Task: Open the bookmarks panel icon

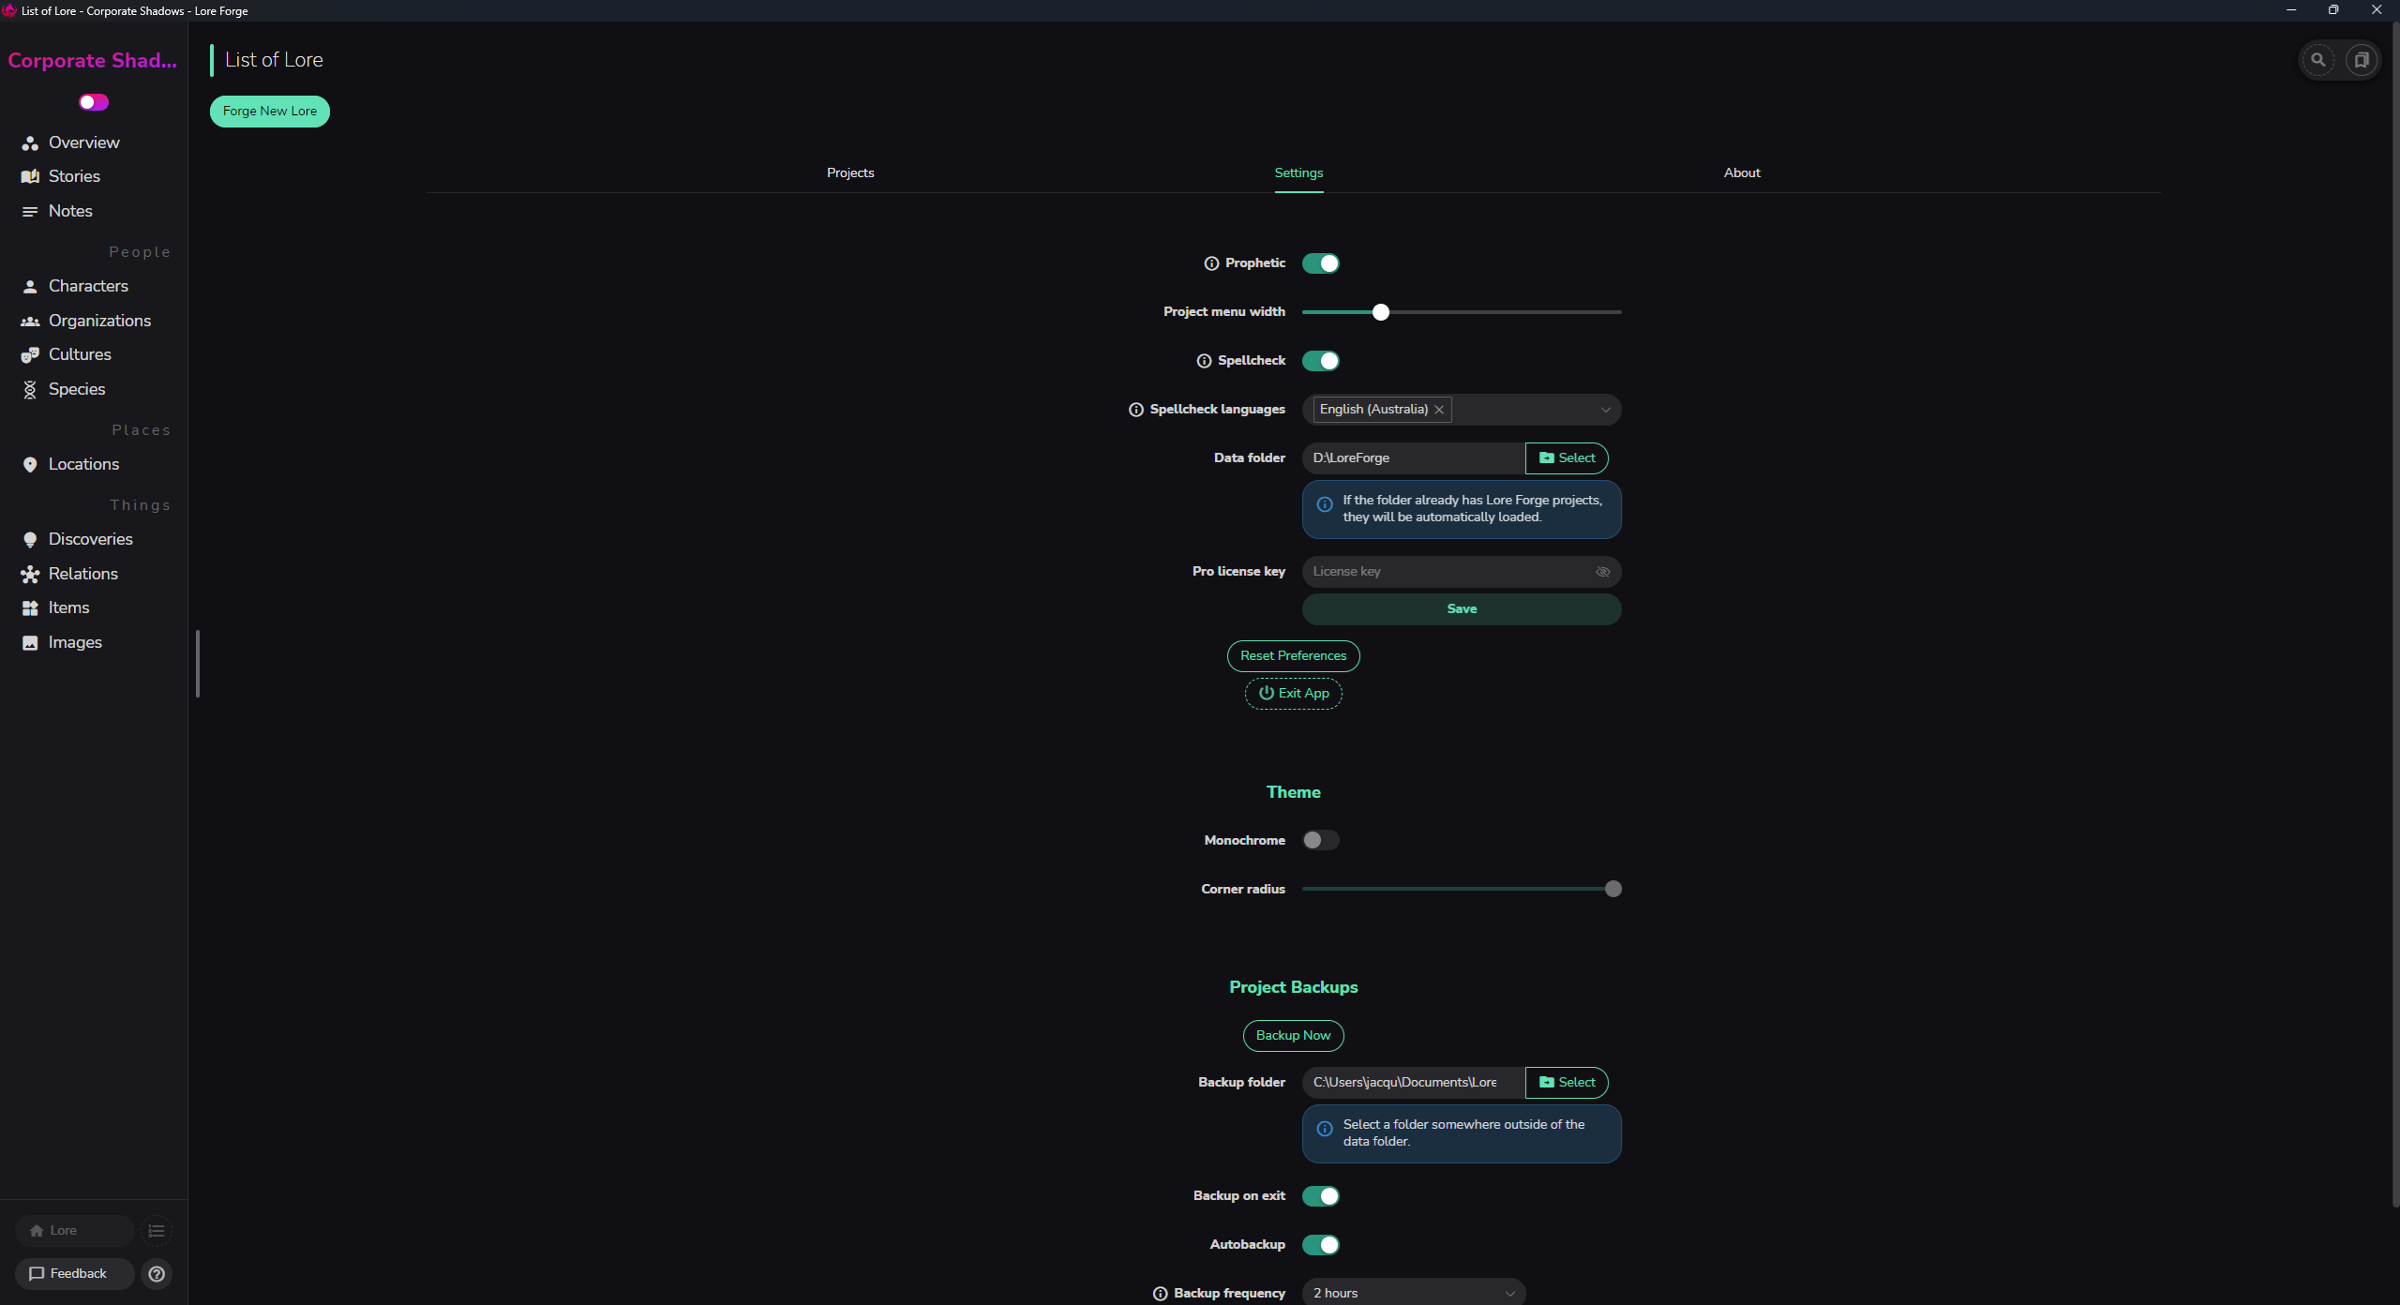Action: point(2362,60)
